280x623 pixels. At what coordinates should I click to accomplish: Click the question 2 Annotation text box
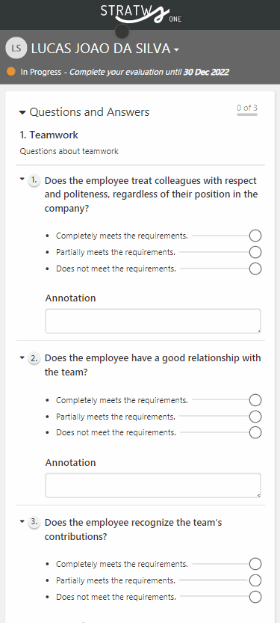[153, 485]
